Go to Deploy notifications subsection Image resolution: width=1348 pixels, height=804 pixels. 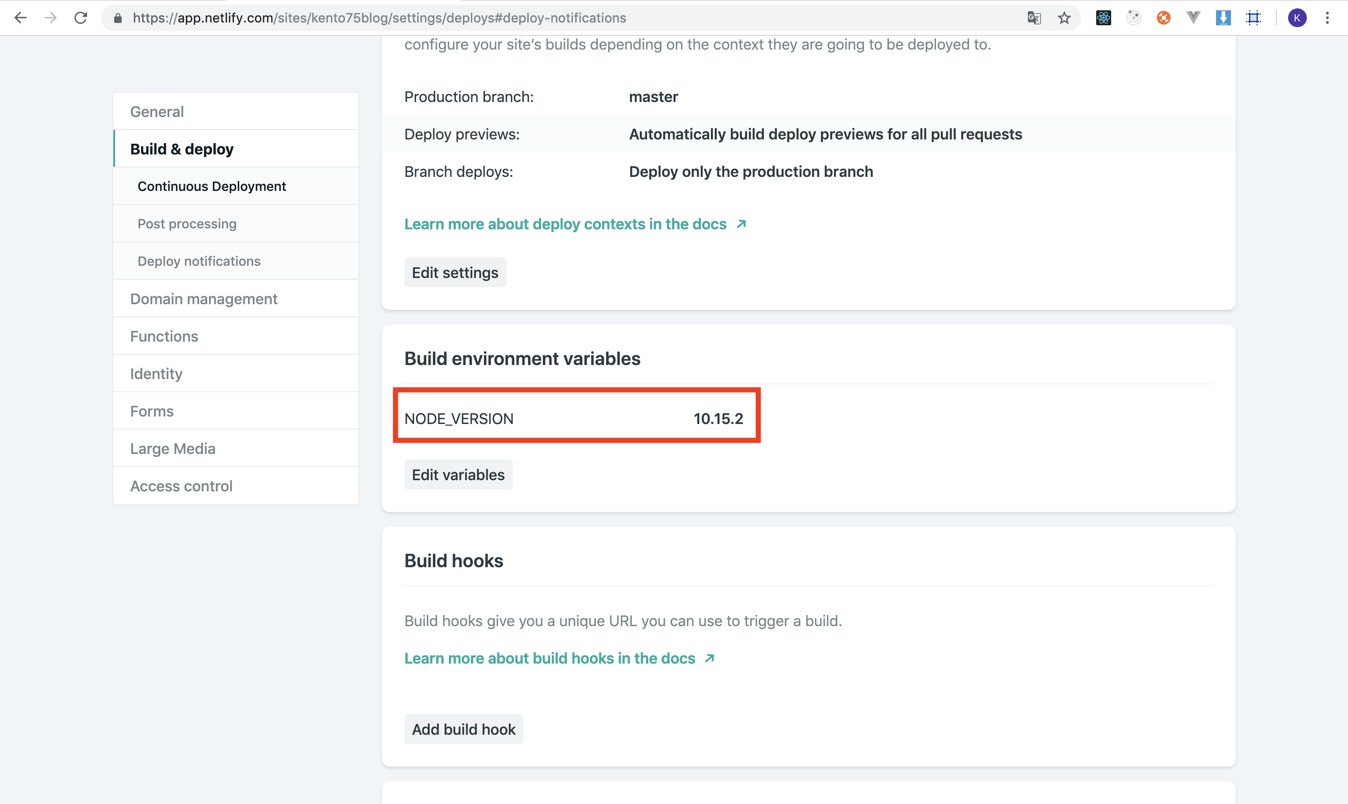click(199, 261)
